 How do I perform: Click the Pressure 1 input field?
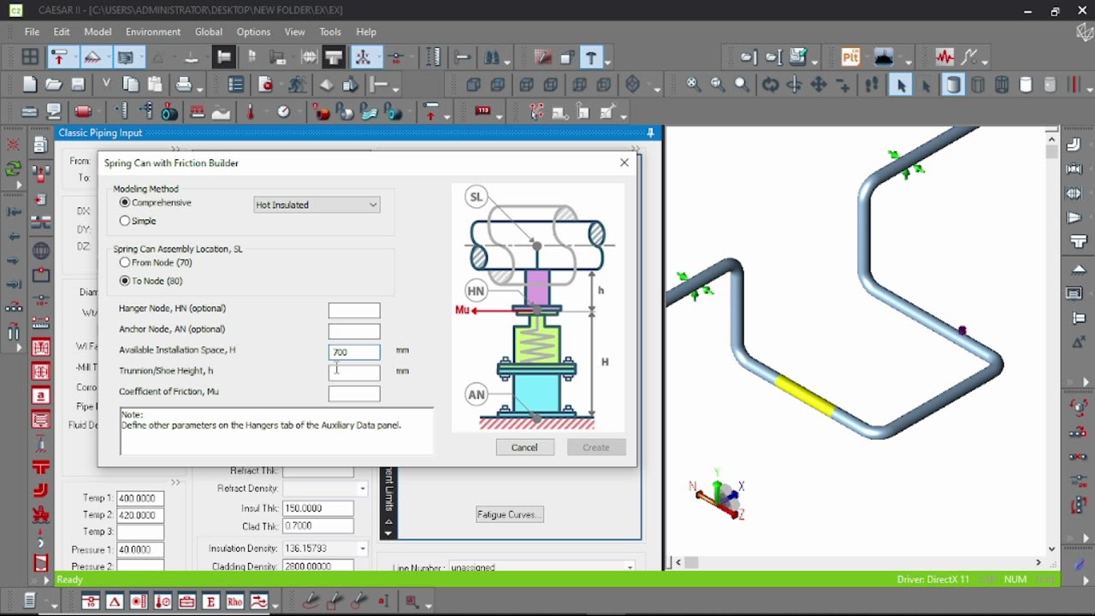(140, 549)
